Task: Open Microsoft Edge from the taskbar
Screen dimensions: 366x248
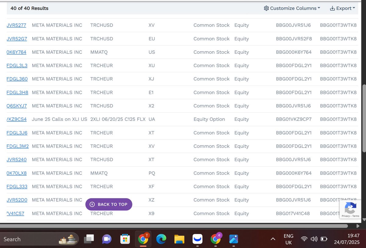Action: (161, 239)
